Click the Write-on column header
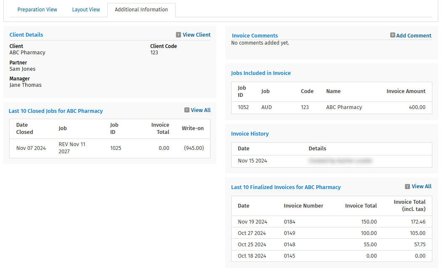442x272 pixels. (192, 128)
